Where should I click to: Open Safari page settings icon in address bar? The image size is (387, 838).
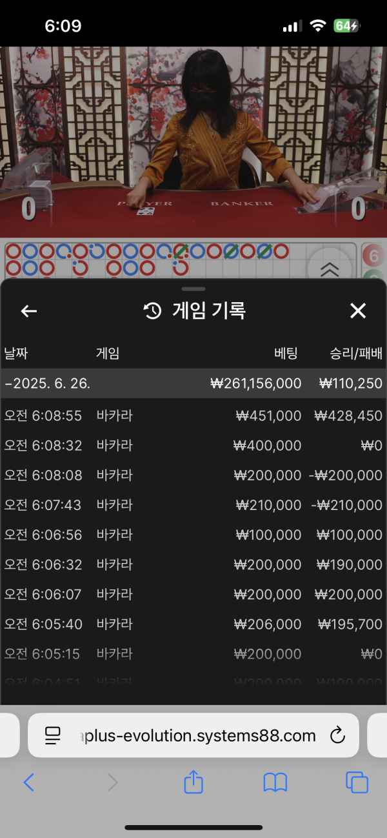click(52, 735)
